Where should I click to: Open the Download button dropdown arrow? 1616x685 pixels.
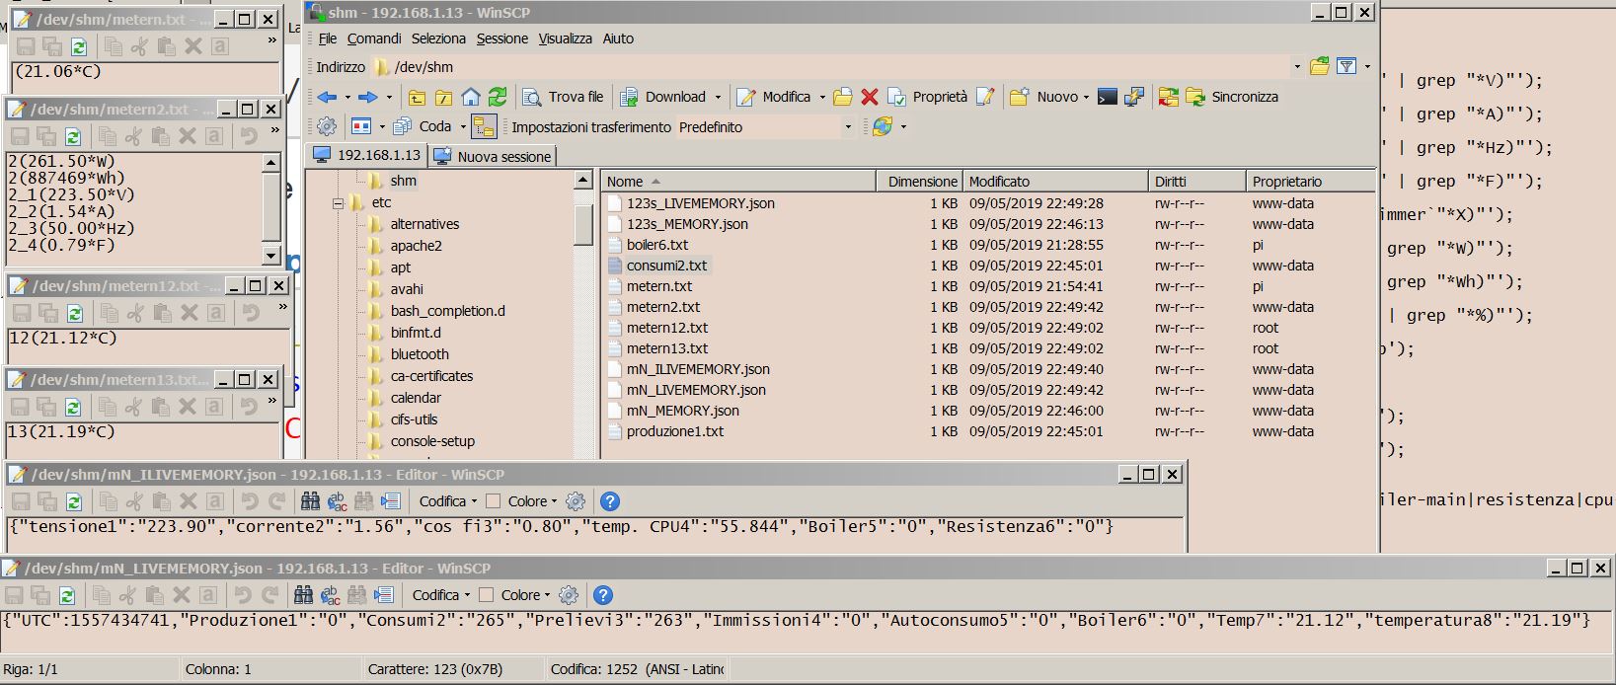(718, 97)
